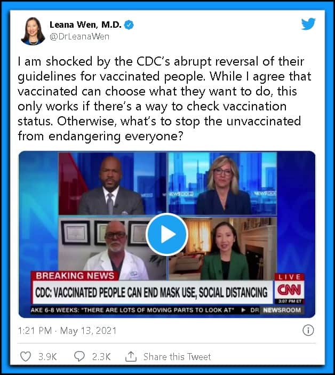Image resolution: width=335 pixels, height=375 pixels.
Task: Click the CDC mask use headline in the video
Action: click(x=151, y=292)
